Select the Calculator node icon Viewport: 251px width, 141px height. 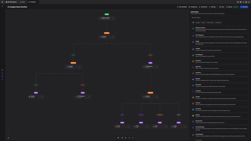click(192, 61)
